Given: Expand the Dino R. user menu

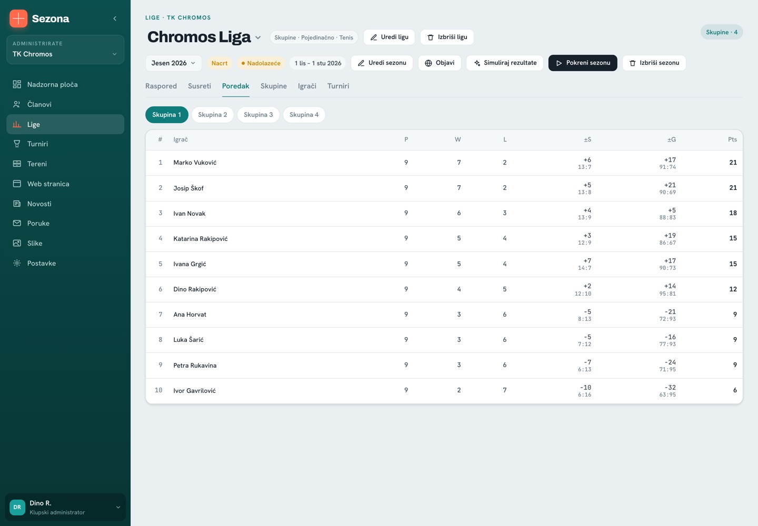Looking at the screenshot, I should (x=65, y=507).
